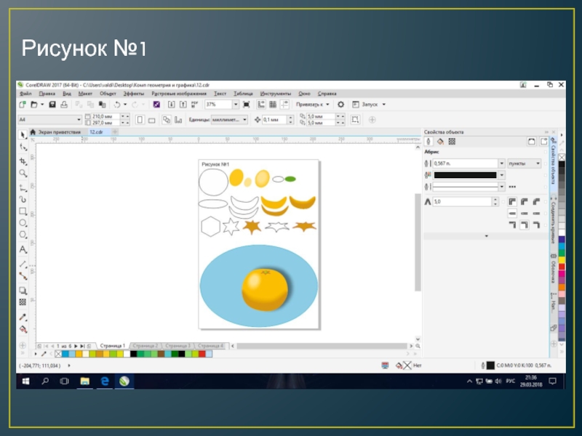Open the Эффекты menu
This screenshot has height=436, width=582.
pyautogui.click(x=133, y=94)
